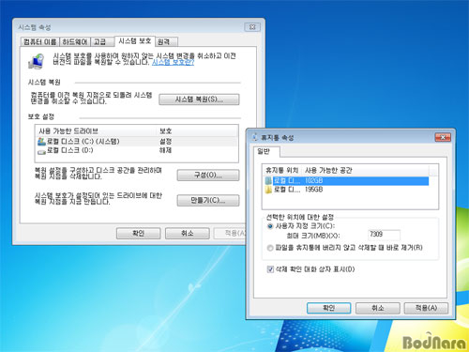Select the 시스템 보호 tab
The width and height of the screenshot is (469, 352).
(135, 41)
